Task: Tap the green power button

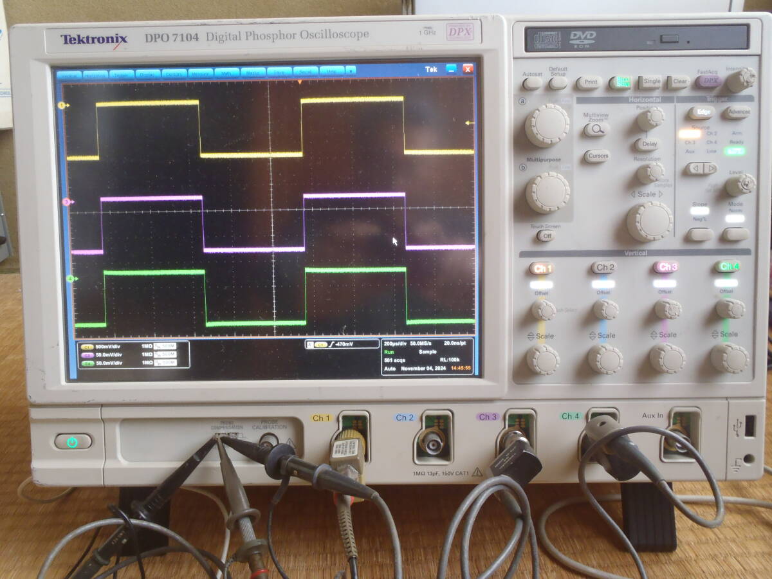Action: 73,441
